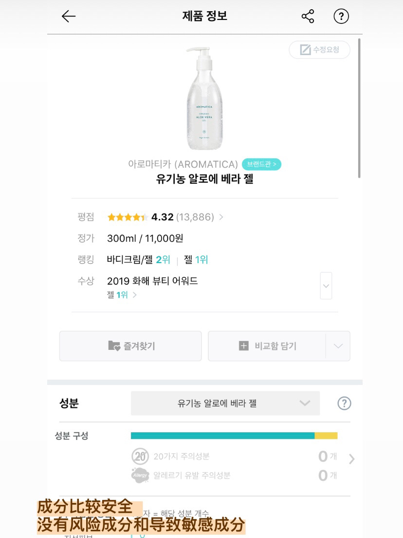
Task: Expand the awards list chevron box
Action: tap(326, 286)
